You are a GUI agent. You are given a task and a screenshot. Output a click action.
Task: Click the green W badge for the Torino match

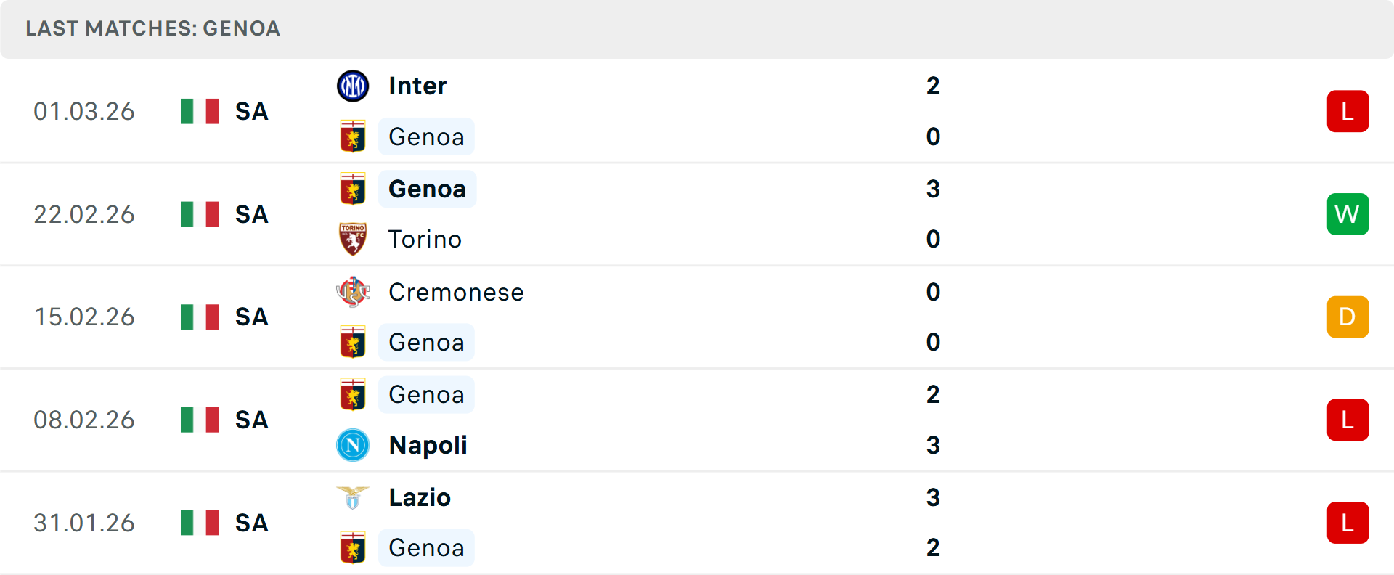point(1348,213)
